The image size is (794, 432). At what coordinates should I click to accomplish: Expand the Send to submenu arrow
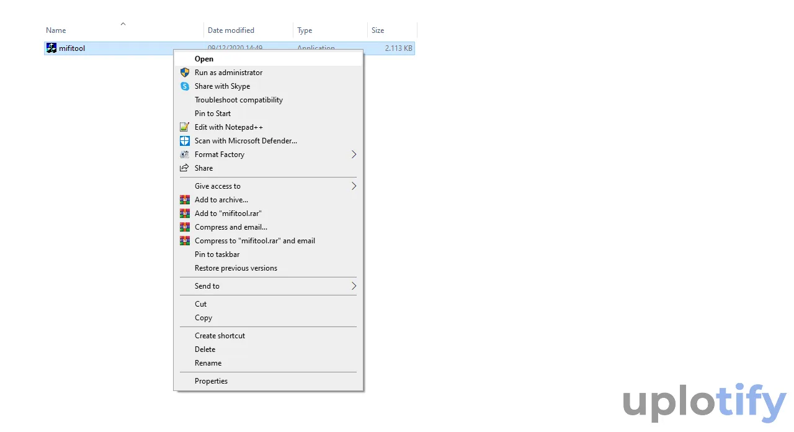[354, 286]
